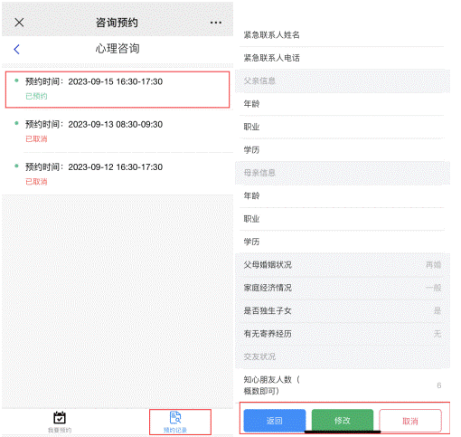Click the 知心朋友人数 field showing 6
The image size is (461, 437).
[343, 385]
